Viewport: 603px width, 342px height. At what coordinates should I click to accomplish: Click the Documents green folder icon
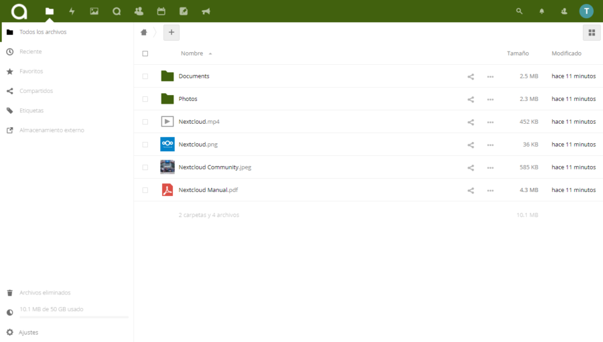pos(167,76)
